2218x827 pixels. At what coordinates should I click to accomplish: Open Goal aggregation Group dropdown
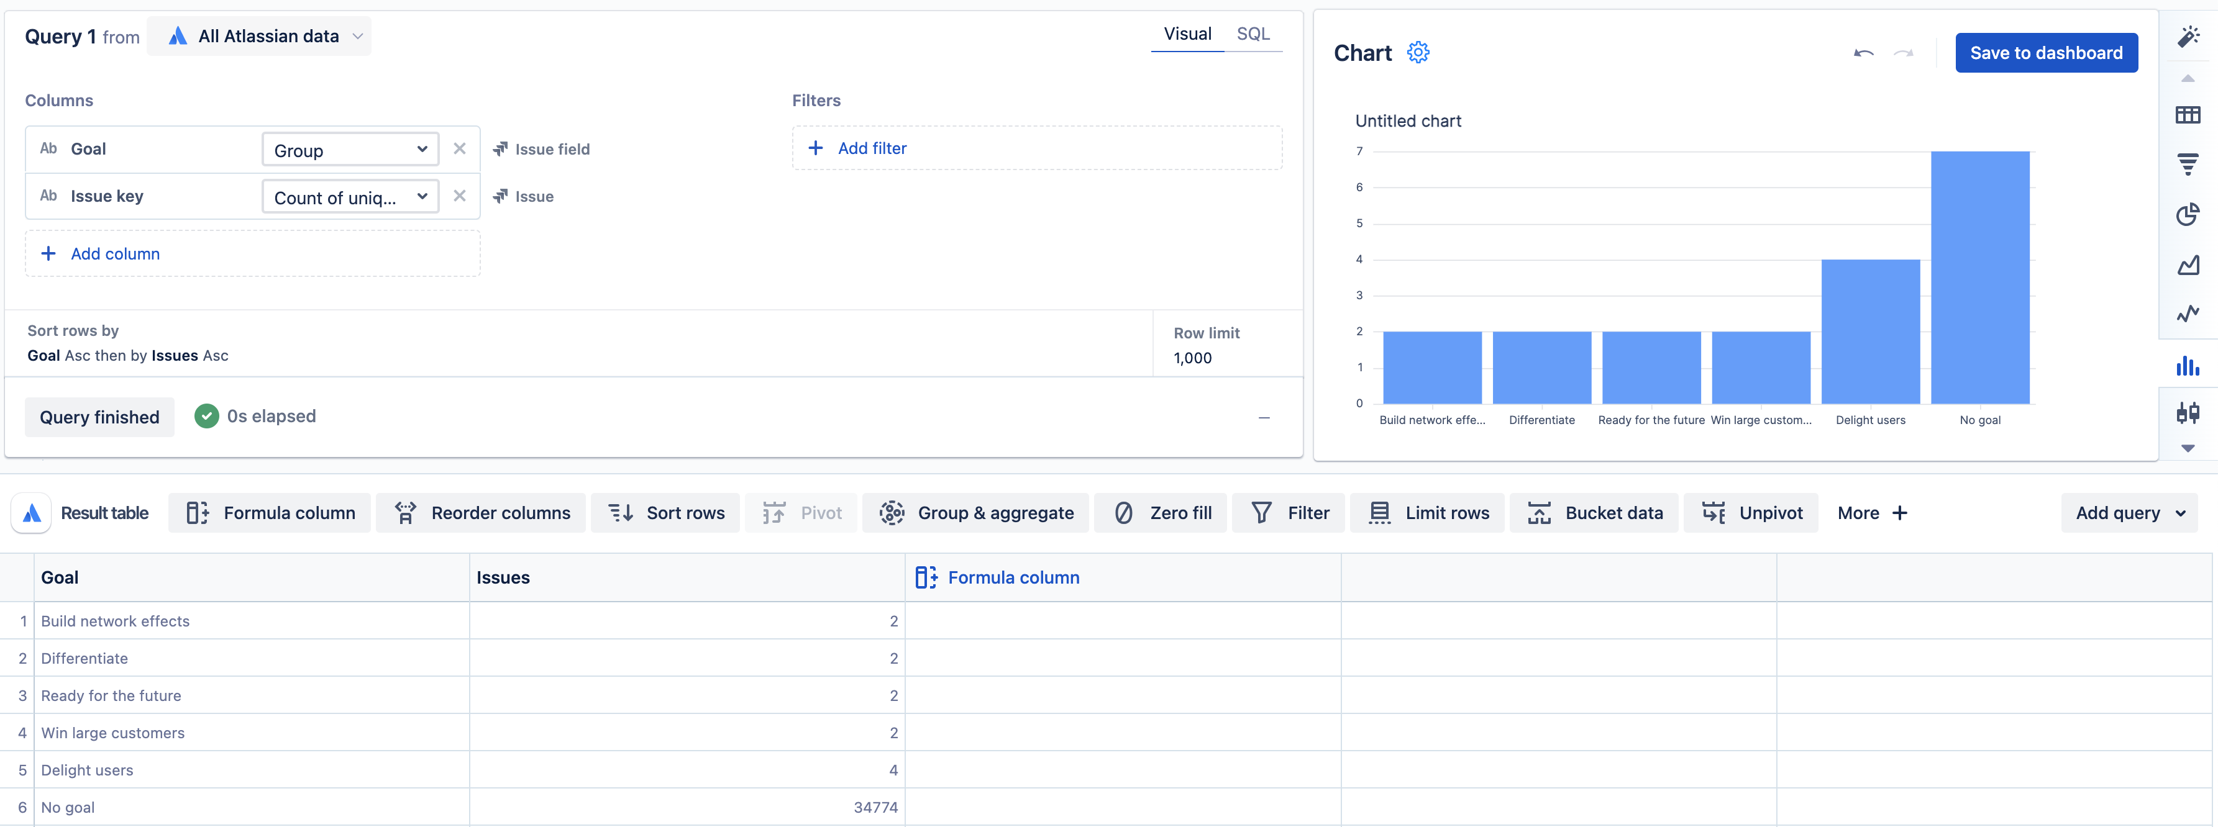point(350,150)
